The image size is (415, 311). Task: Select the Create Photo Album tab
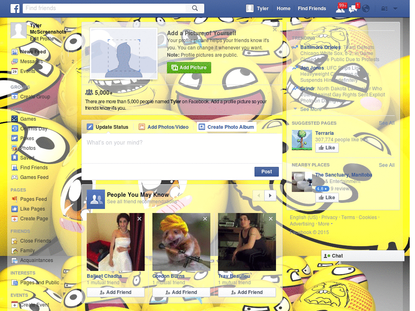tap(227, 127)
